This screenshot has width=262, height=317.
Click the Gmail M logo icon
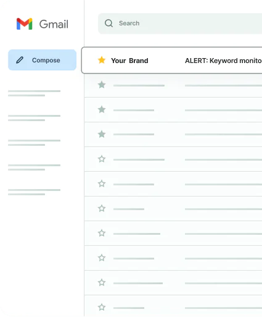pyautogui.click(x=25, y=24)
